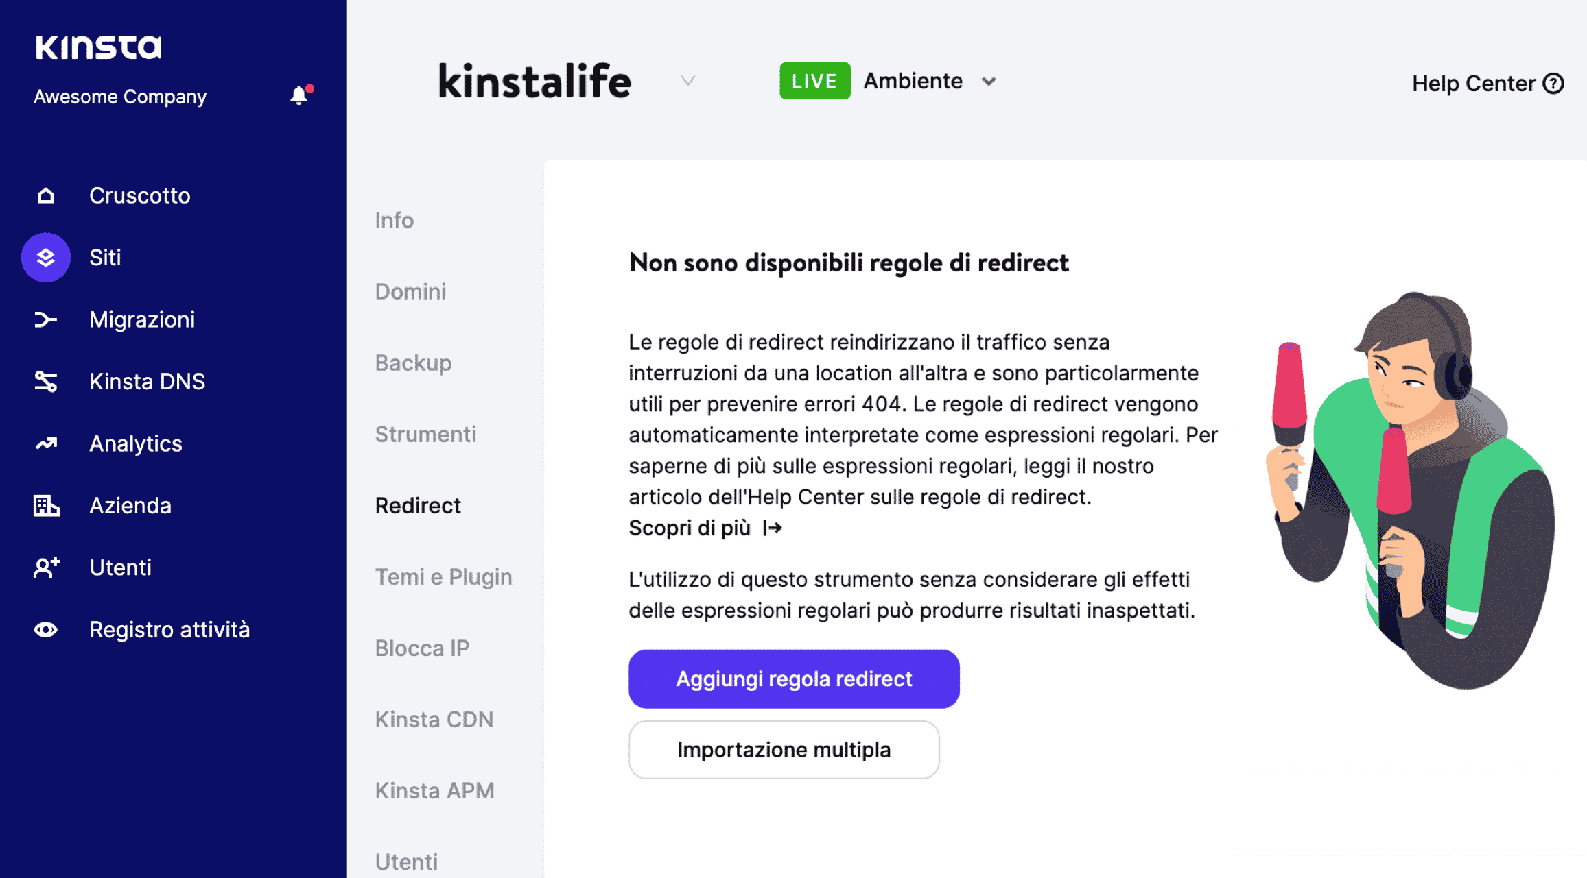Click the Azienda building icon
The width and height of the screenshot is (1587, 878).
45,506
